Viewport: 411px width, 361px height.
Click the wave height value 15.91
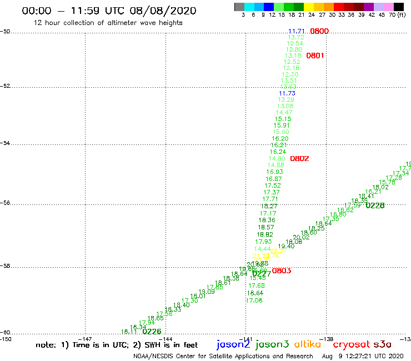click(x=282, y=126)
